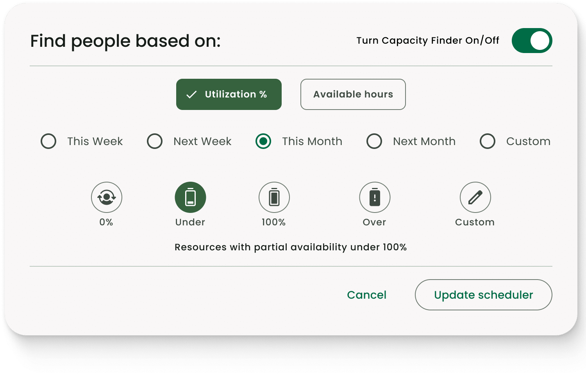Select the Over capacity battery icon

[374, 197]
